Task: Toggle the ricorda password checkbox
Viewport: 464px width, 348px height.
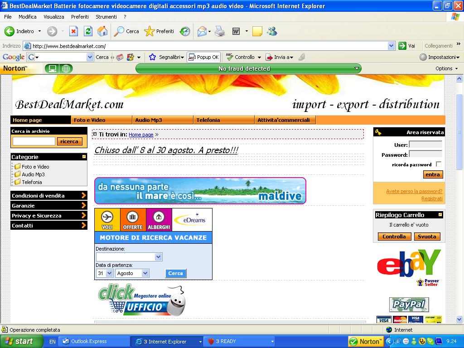Action: (439, 164)
